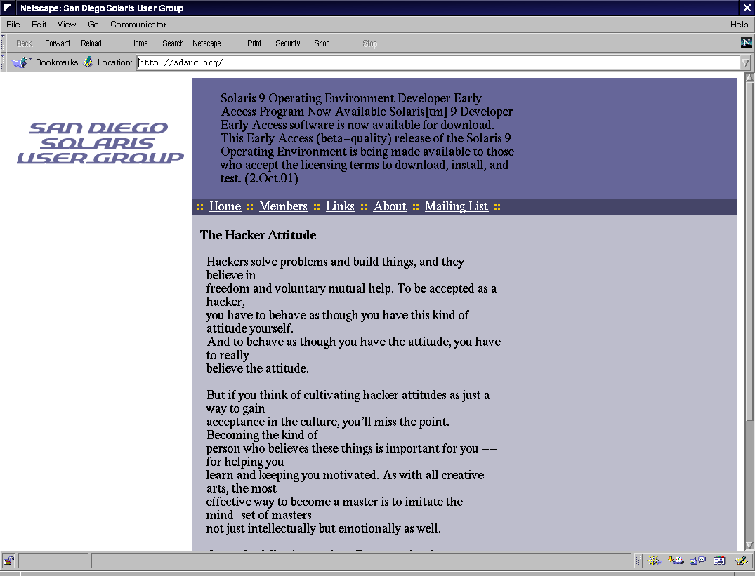Open the window menu icon in title bar
This screenshot has width=755, height=576.
[x=8, y=8]
